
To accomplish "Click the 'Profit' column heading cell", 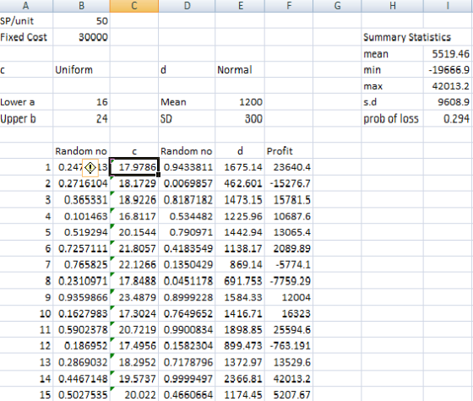I will pyautogui.click(x=289, y=151).
